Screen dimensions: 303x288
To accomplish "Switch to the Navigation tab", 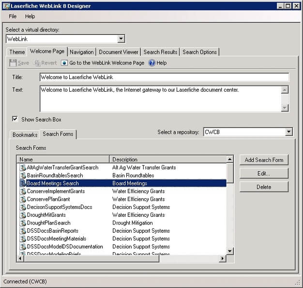I will (x=81, y=52).
